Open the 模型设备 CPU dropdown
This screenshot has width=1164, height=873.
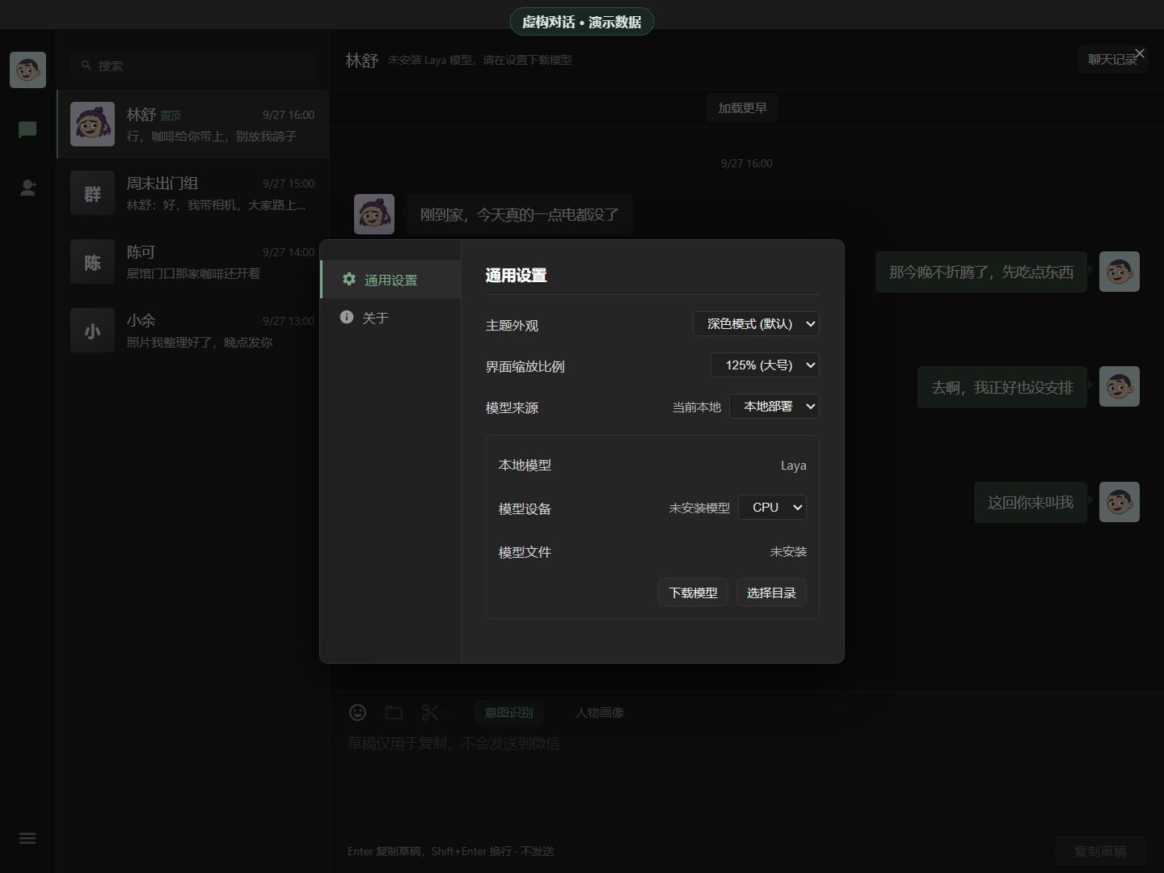(773, 508)
